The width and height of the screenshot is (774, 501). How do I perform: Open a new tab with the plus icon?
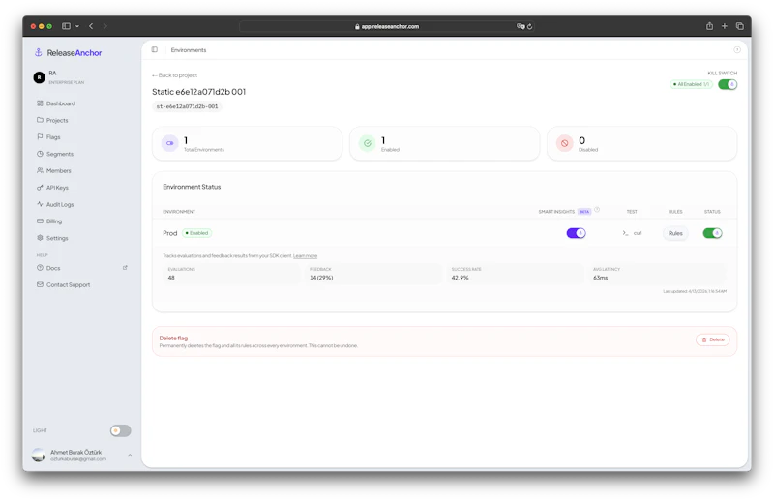pos(724,26)
